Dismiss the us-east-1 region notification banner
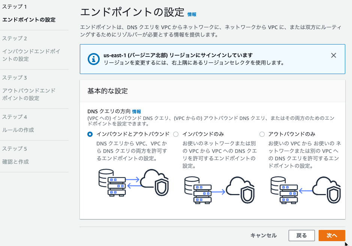 tap(334, 55)
